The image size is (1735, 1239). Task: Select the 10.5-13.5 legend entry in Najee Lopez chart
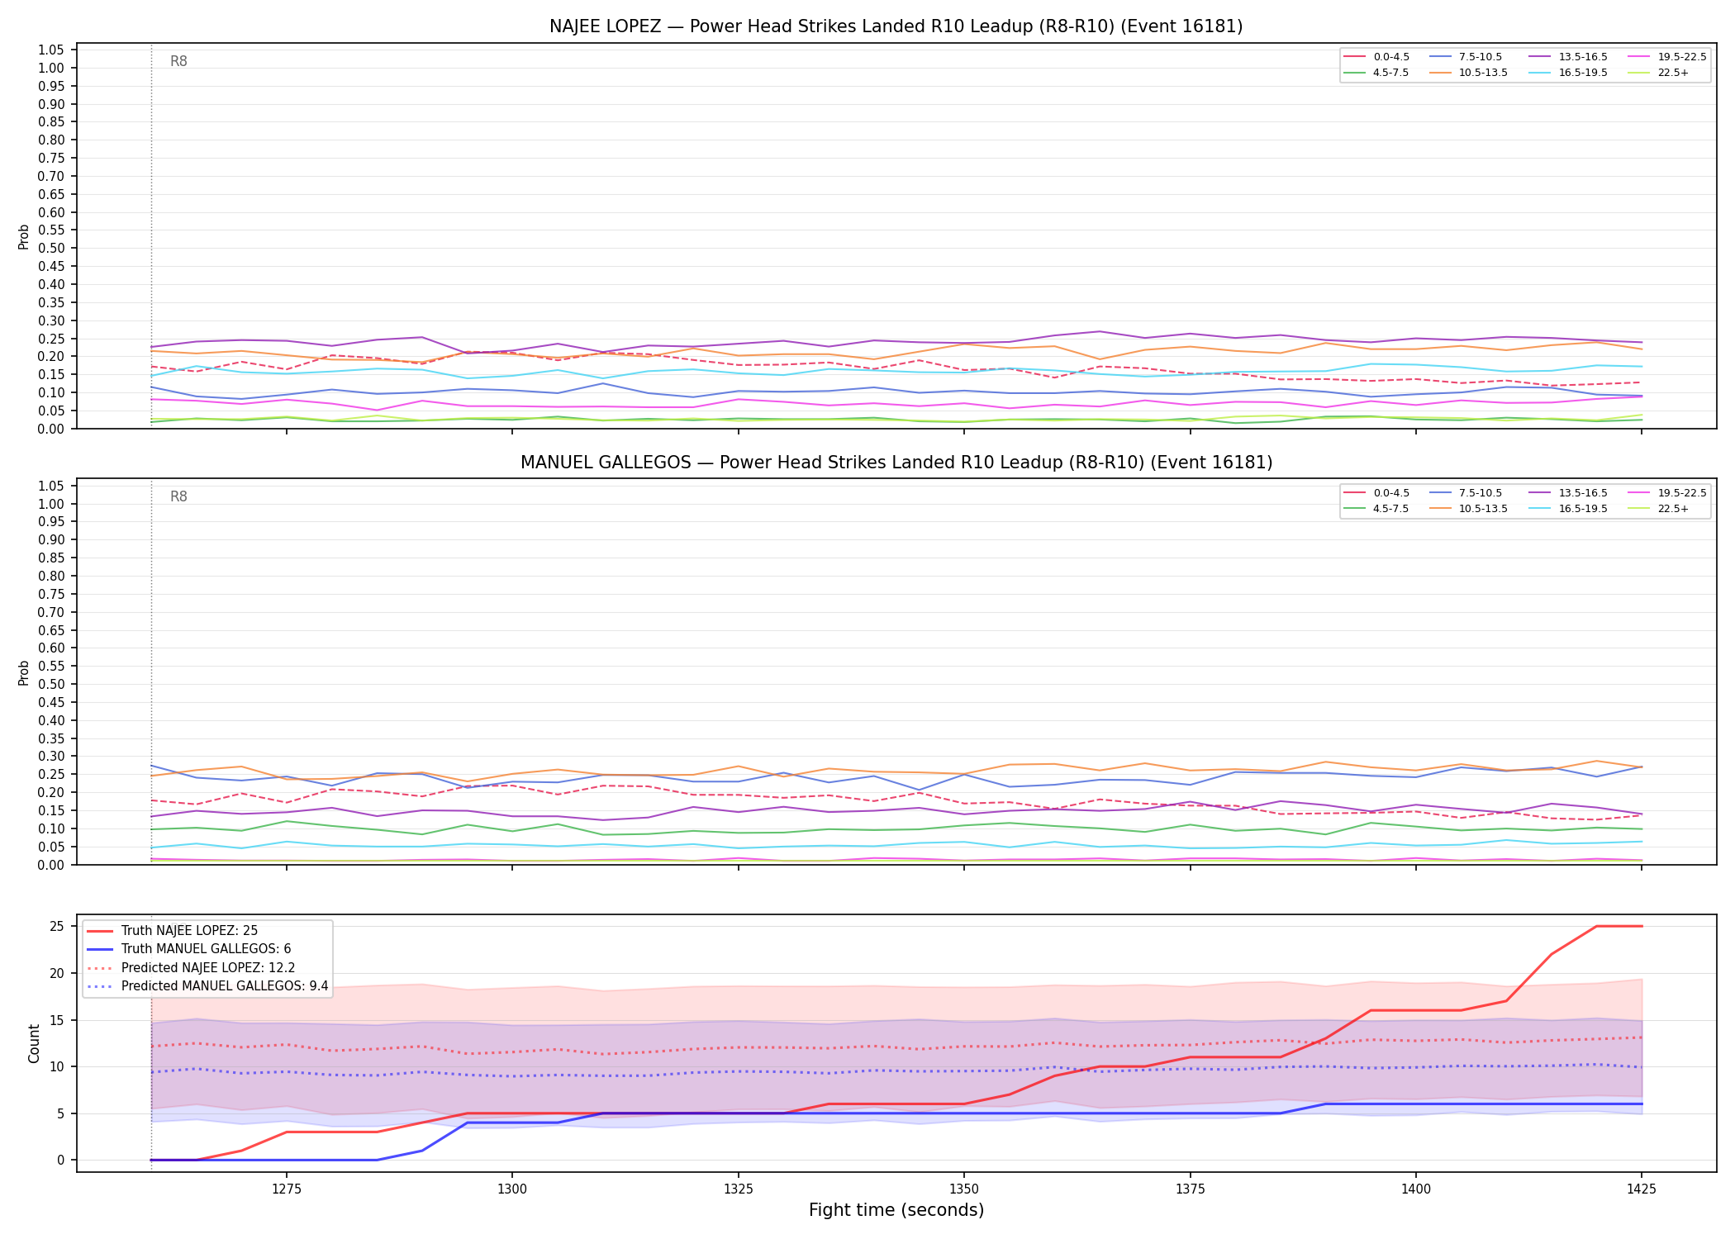[1469, 73]
